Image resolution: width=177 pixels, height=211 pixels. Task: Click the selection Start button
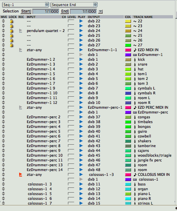(x=26, y=11)
